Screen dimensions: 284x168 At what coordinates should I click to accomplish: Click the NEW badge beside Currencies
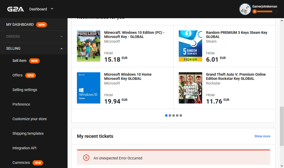pos(38,163)
